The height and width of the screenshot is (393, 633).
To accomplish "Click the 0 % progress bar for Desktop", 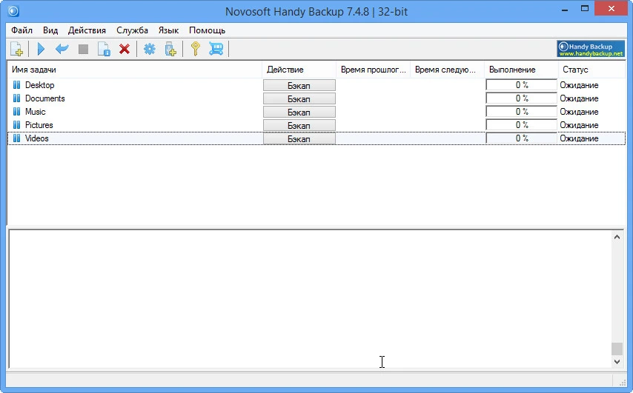I will tap(522, 85).
